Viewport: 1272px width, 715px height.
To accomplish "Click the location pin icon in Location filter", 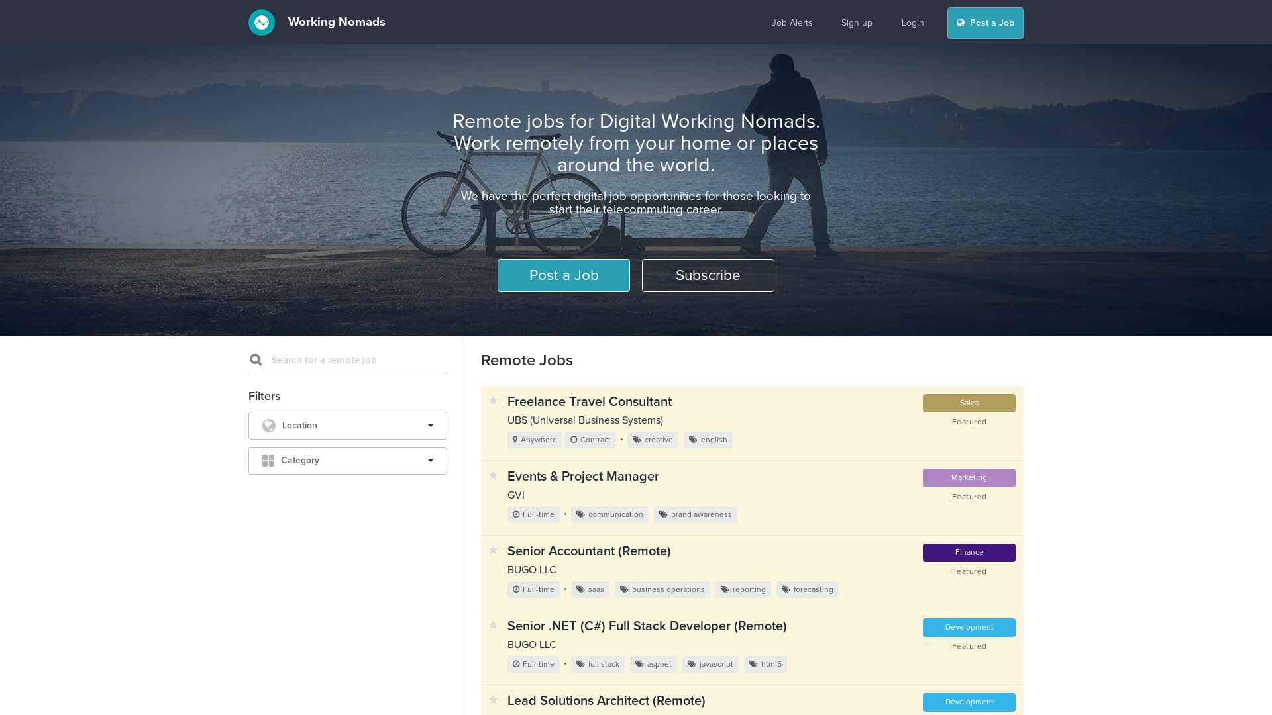I will tap(268, 425).
